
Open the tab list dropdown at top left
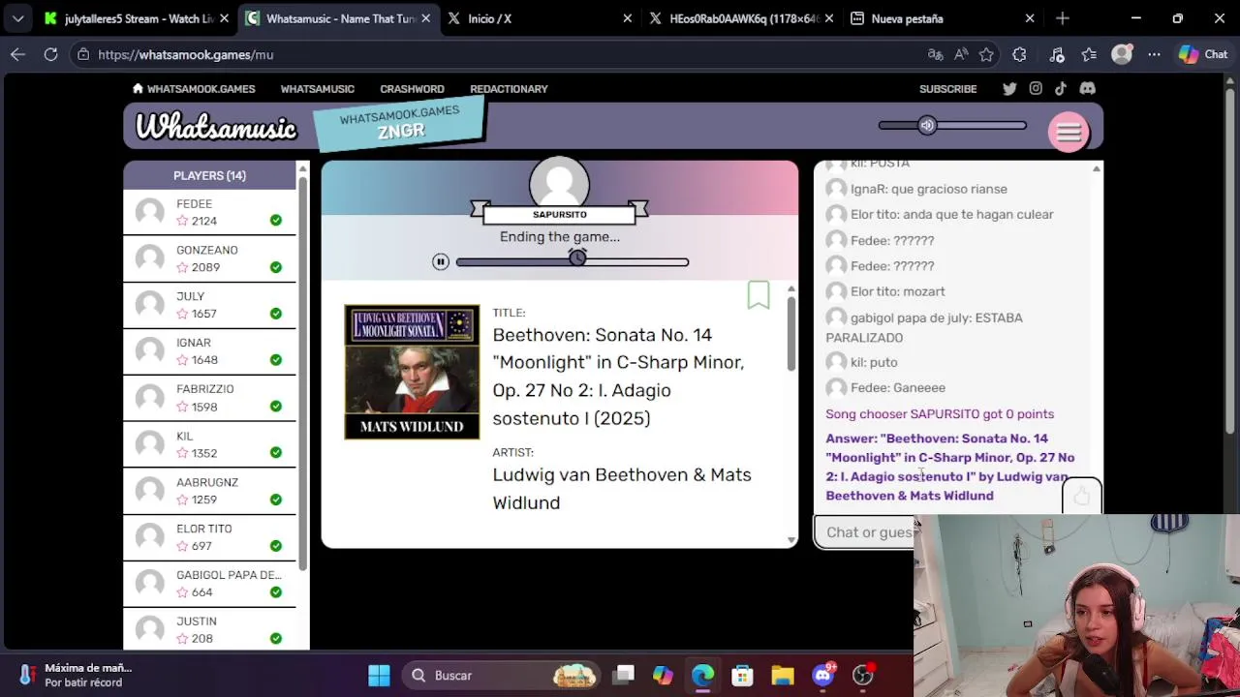(17, 18)
